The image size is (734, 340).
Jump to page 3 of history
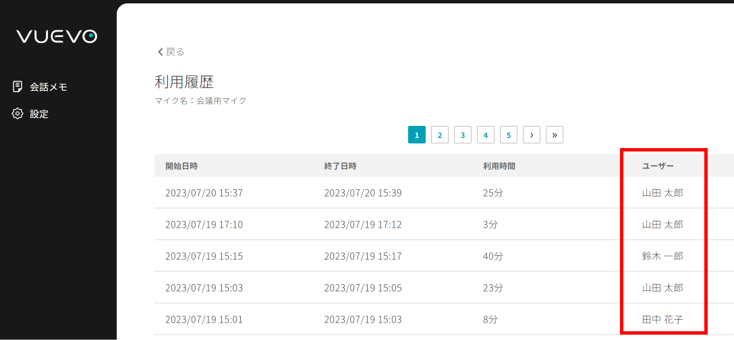pos(463,135)
